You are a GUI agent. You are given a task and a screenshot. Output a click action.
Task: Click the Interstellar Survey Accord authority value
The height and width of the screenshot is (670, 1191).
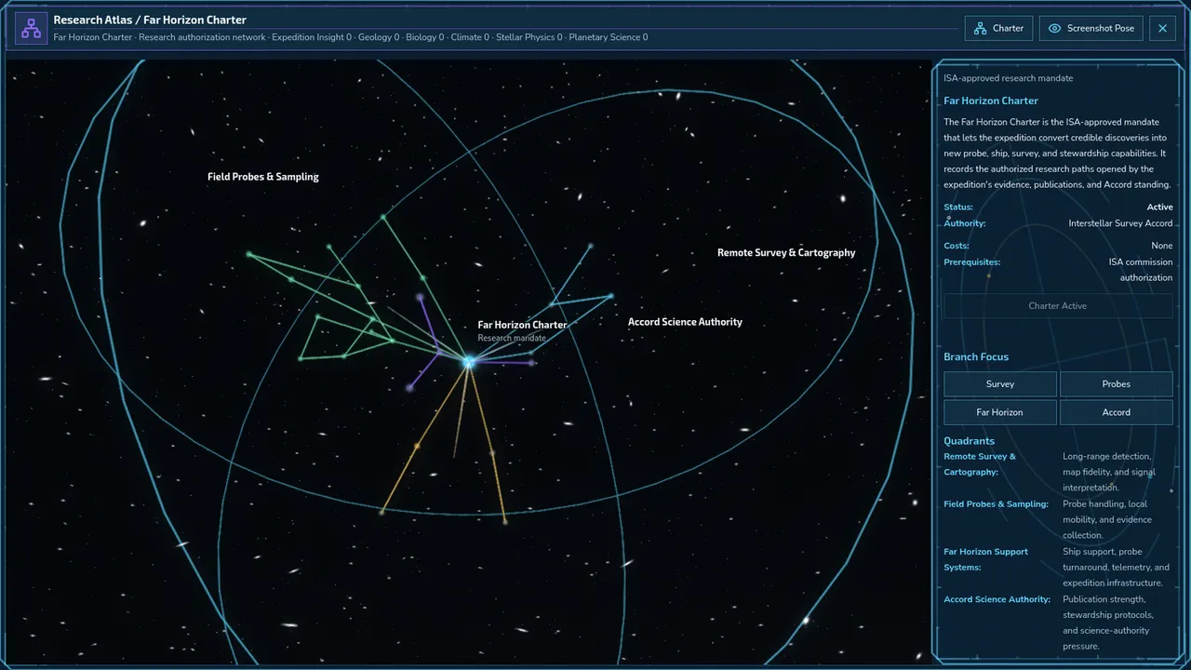coord(1120,223)
